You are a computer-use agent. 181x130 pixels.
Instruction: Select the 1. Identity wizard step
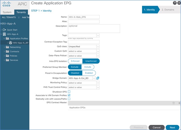point(150,10)
